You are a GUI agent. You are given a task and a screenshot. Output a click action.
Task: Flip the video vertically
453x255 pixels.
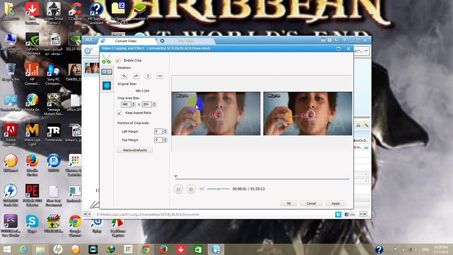click(148, 76)
